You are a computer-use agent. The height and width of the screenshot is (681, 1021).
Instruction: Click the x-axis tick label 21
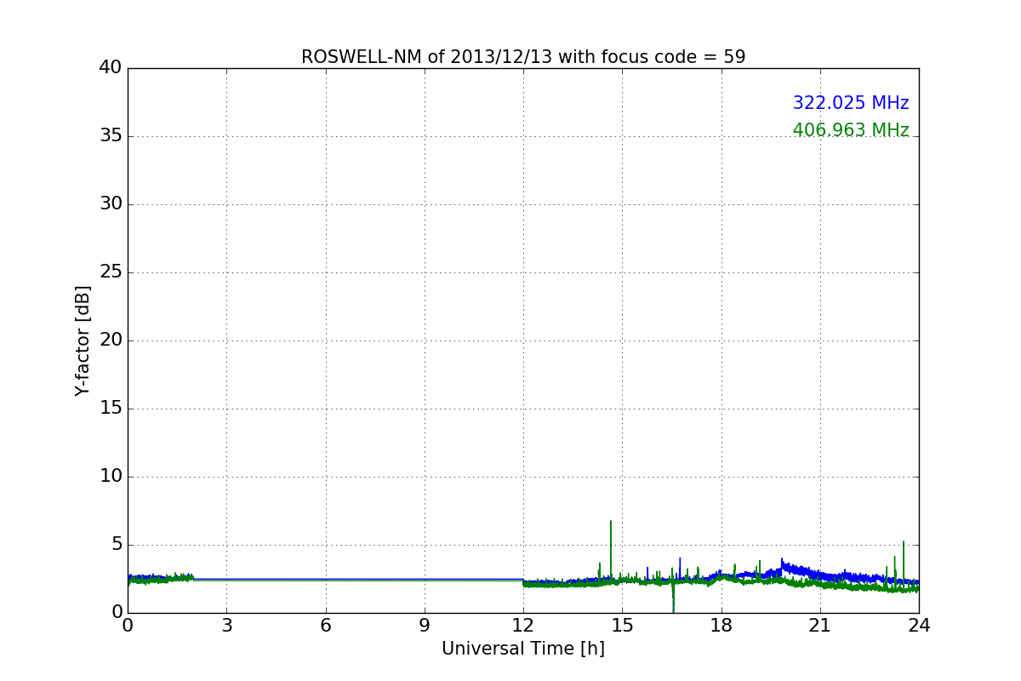pyautogui.click(x=820, y=626)
